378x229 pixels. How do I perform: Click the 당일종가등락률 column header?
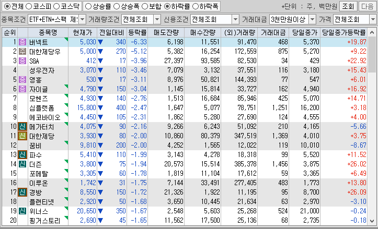(344, 32)
